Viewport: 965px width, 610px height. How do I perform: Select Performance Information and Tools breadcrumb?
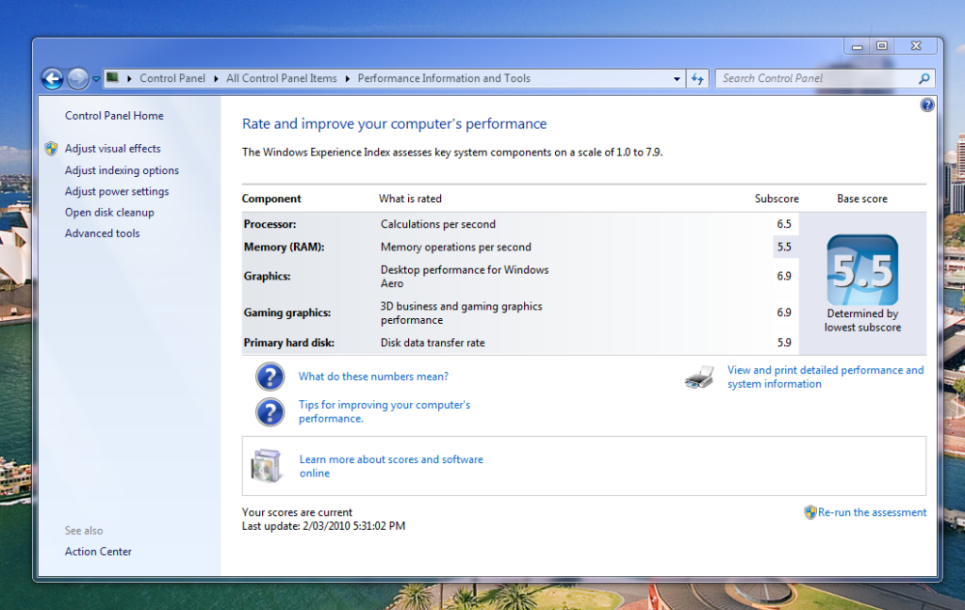[444, 78]
